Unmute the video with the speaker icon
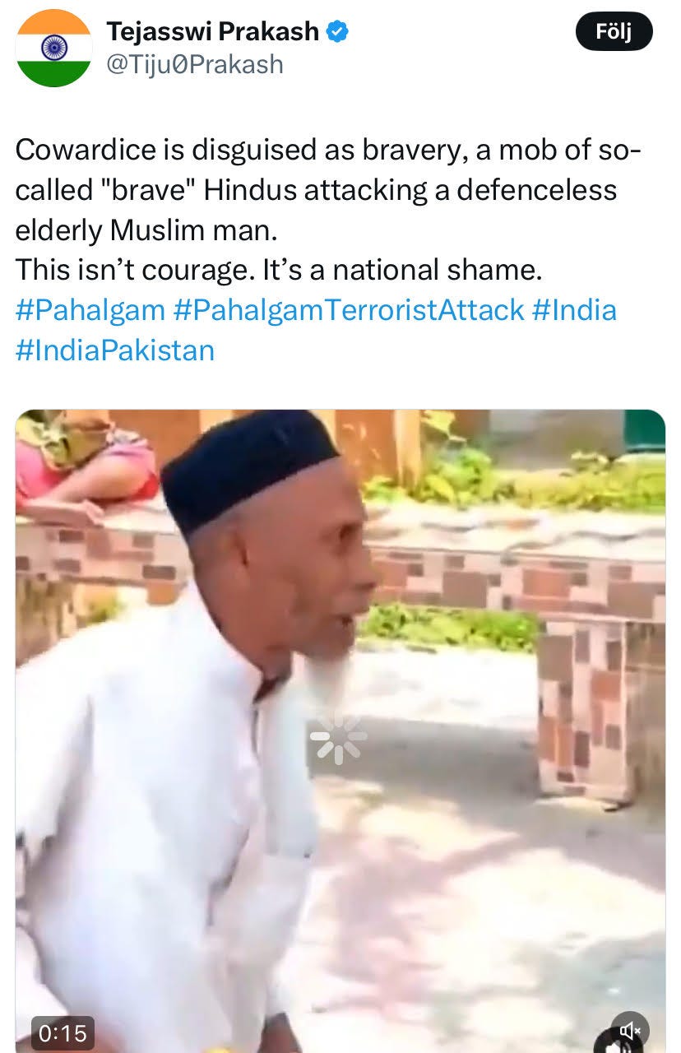Viewport: 681px width, 1053px height. [x=630, y=1030]
